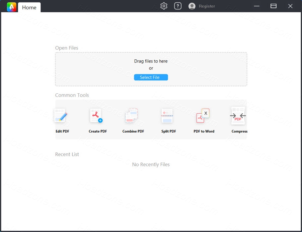Open the Create PDF tool

96,115
